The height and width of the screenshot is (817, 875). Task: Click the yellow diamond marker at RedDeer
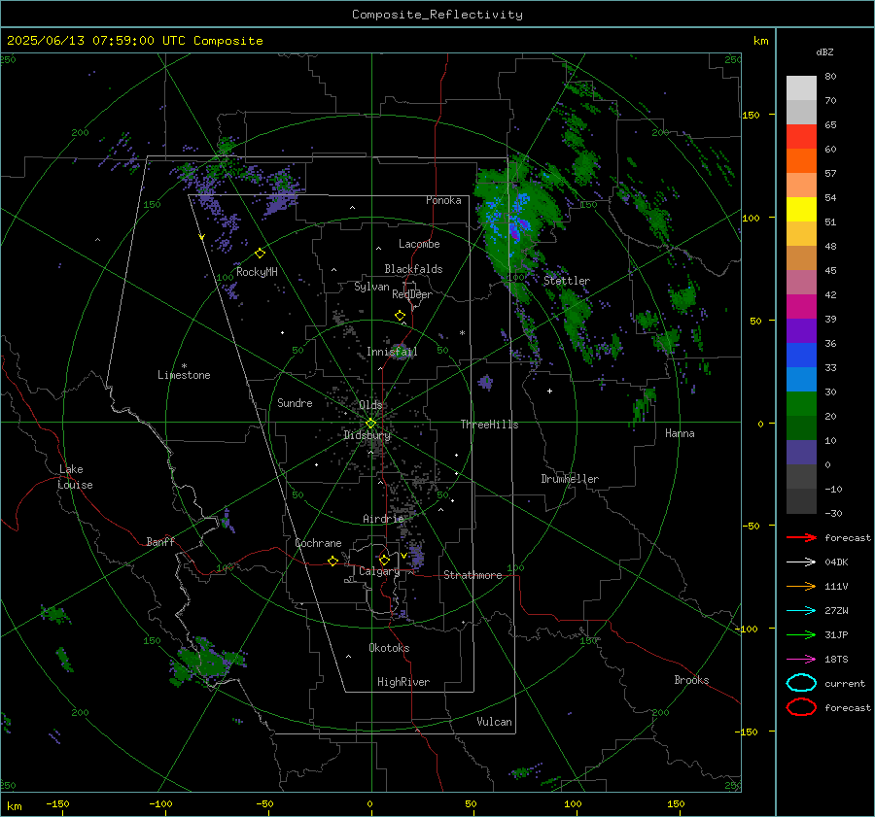coord(401,316)
